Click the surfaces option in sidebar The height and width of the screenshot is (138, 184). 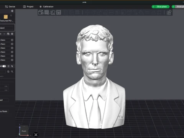pyautogui.click(x=4, y=111)
